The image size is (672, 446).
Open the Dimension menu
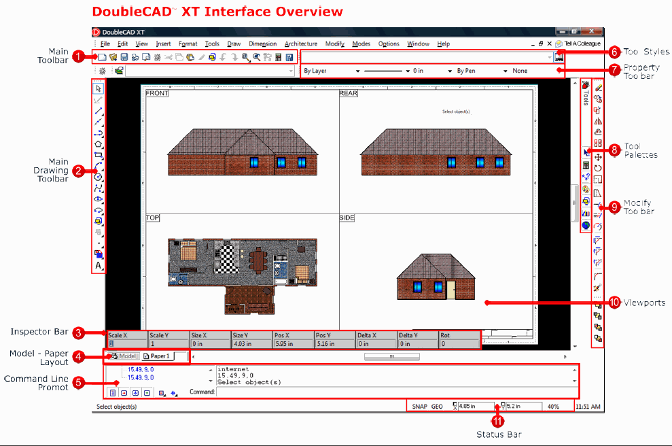tap(262, 44)
